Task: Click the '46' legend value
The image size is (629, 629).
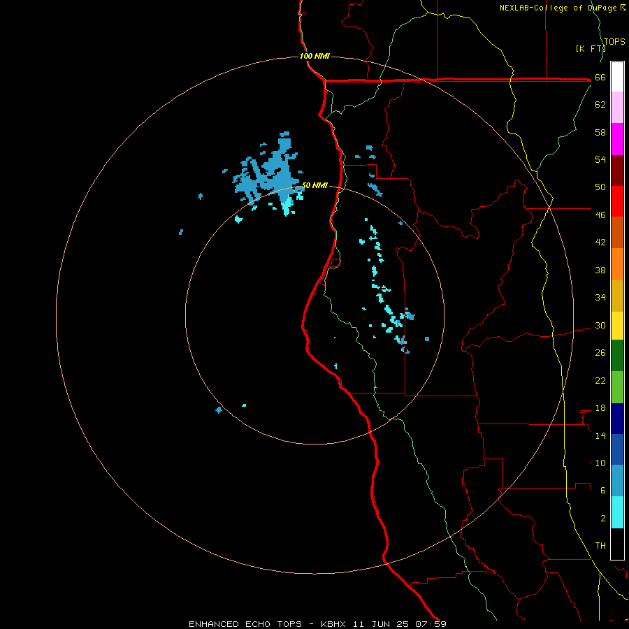Action: point(600,215)
